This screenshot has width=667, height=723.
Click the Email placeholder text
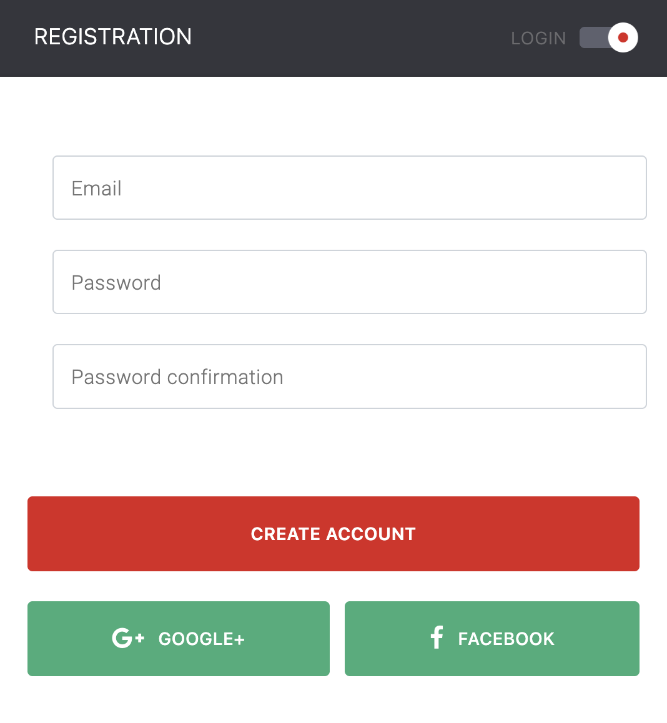tap(97, 189)
